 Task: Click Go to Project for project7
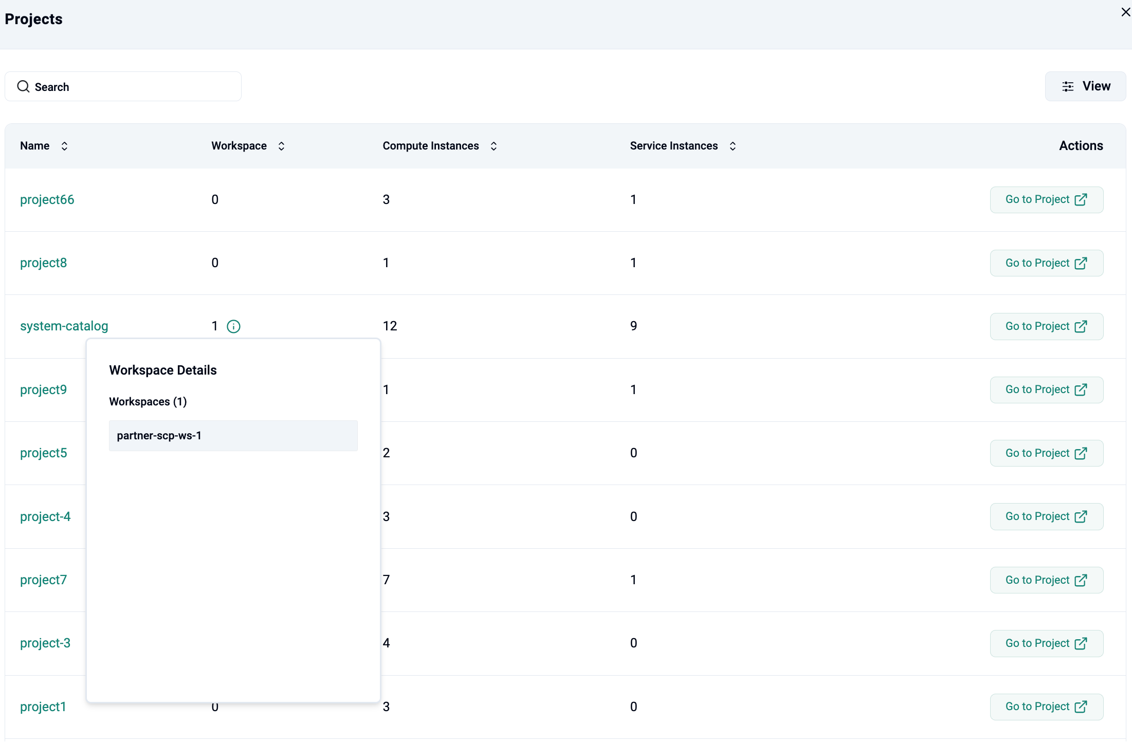click(x=1046, y=580)
